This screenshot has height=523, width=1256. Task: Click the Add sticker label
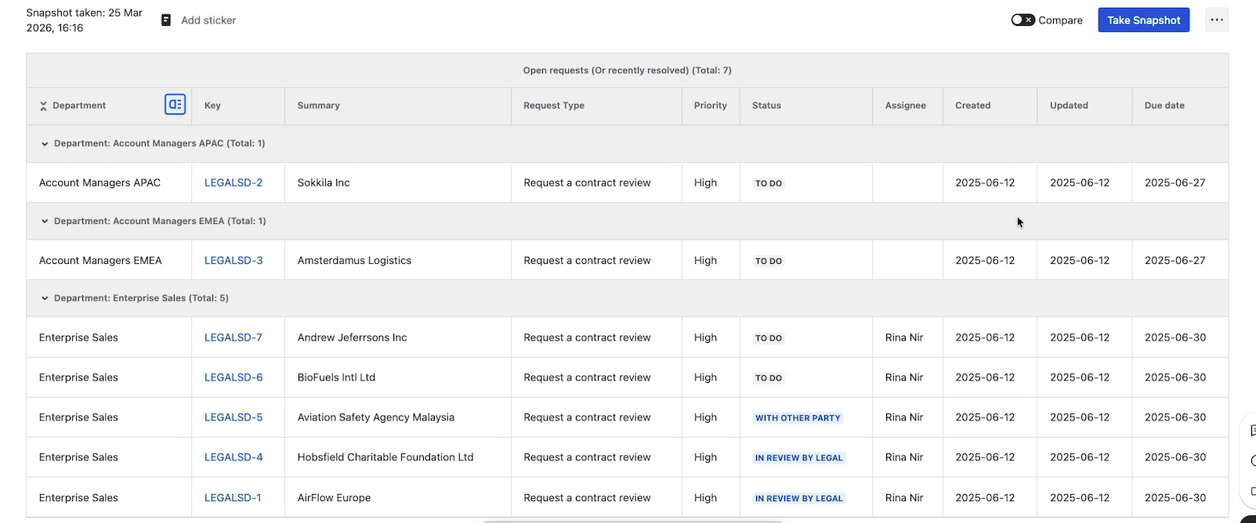208,20
